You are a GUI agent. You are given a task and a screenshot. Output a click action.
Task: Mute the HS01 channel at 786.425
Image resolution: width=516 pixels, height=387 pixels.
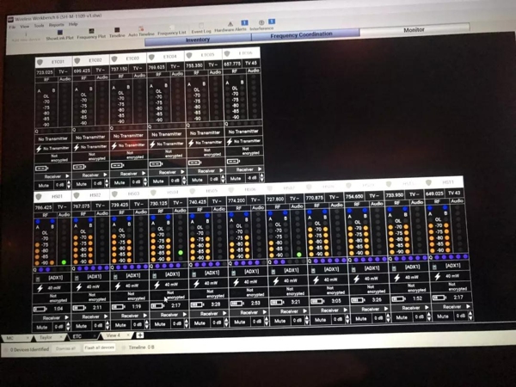point(42,327)
